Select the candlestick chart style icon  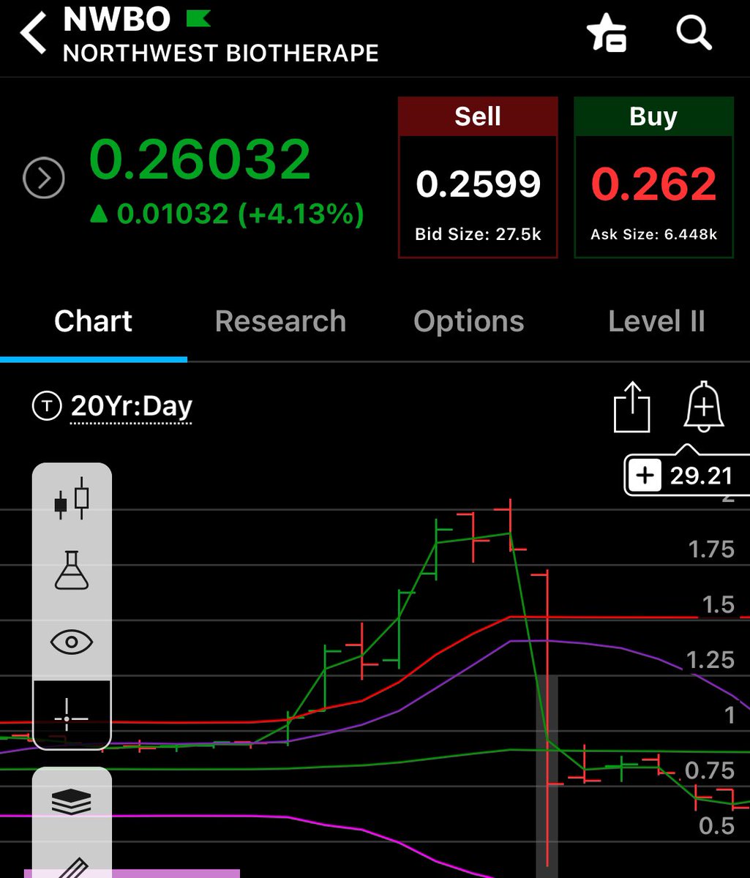[72, 498]
